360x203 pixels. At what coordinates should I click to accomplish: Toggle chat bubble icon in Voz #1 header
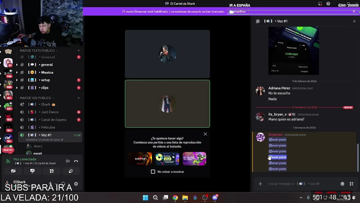(x=258, y=21)
